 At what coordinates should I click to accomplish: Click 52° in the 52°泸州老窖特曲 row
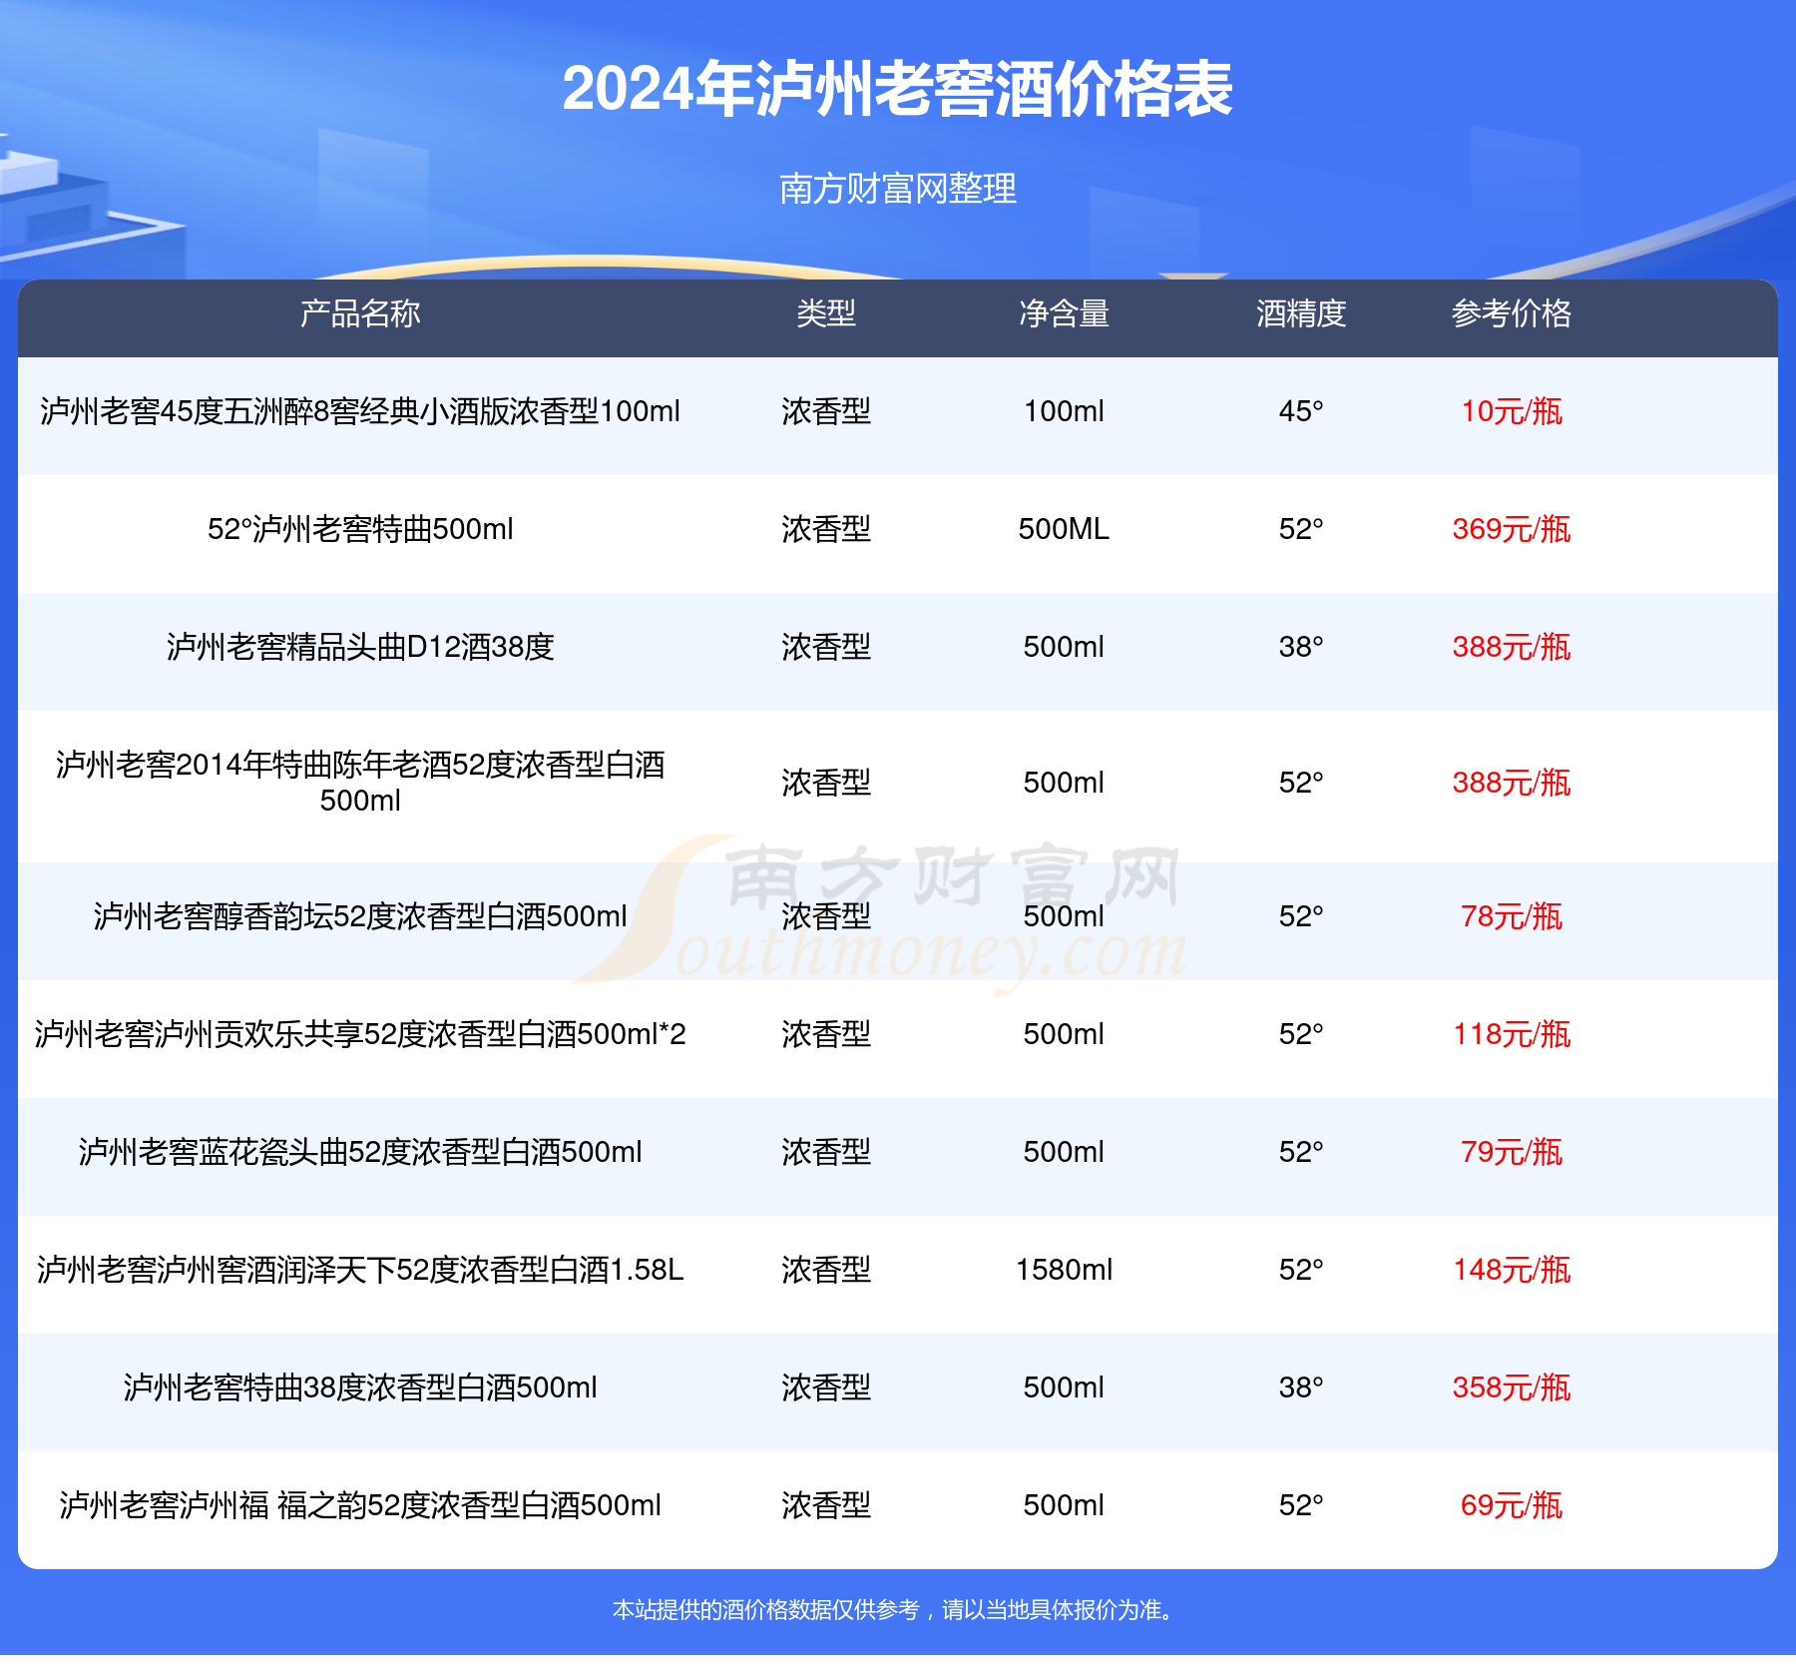[x=1301, y=529]
